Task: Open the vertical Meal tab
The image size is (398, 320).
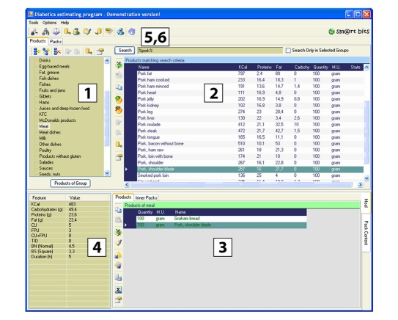Action: pos(366,203)
